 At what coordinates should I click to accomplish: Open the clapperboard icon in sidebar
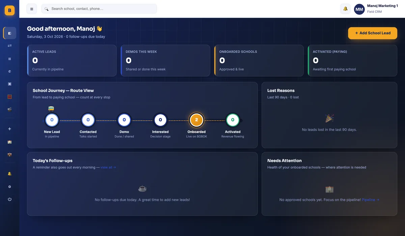(9, 109)
